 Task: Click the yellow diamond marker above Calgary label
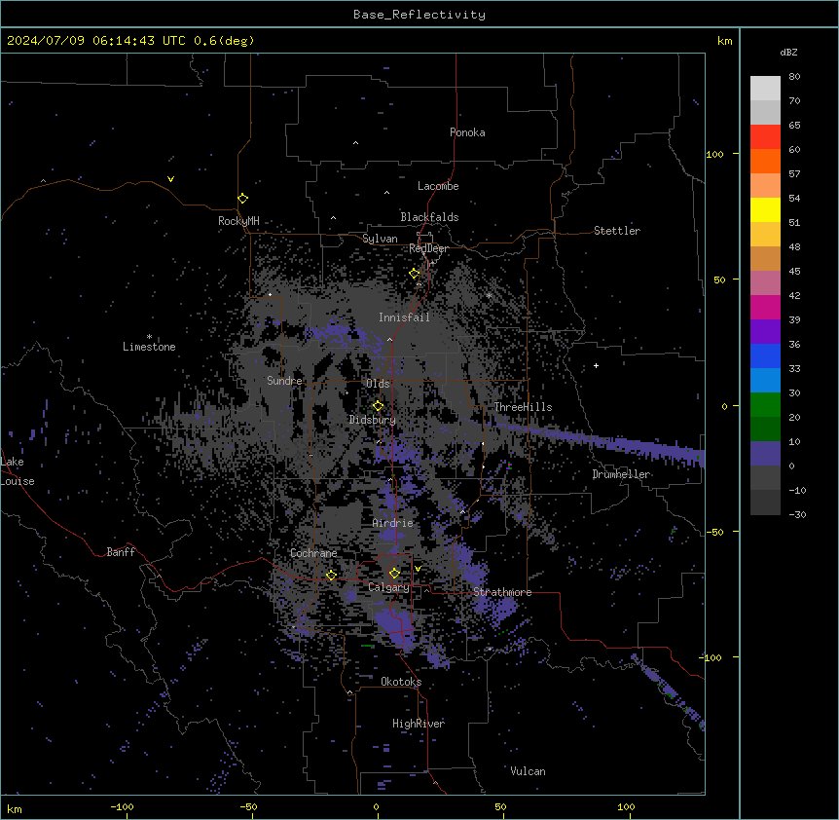point(394,574)
